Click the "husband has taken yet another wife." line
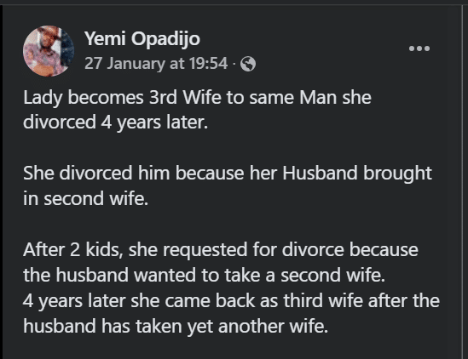The width and height of the screenshot is (468, 359). [176, 326]
